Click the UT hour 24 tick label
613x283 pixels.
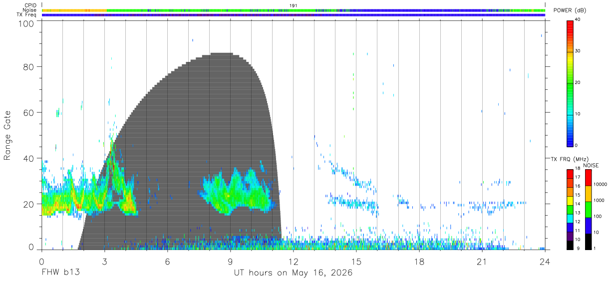[x=545, y=261]
